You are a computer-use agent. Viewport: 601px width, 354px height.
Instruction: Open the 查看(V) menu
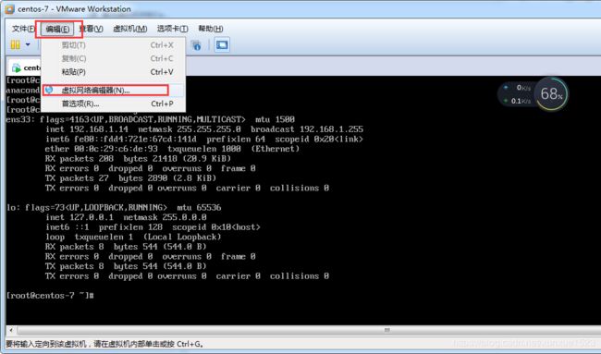click(x=92, y=29)
